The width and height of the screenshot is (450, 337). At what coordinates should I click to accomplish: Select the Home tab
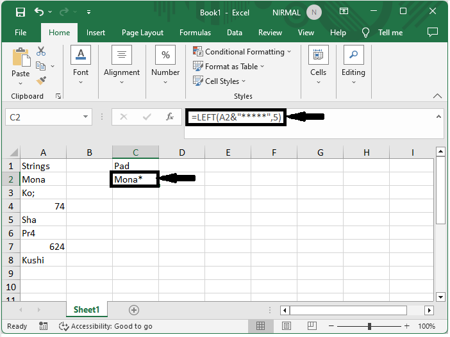click(x=59, y=33)
